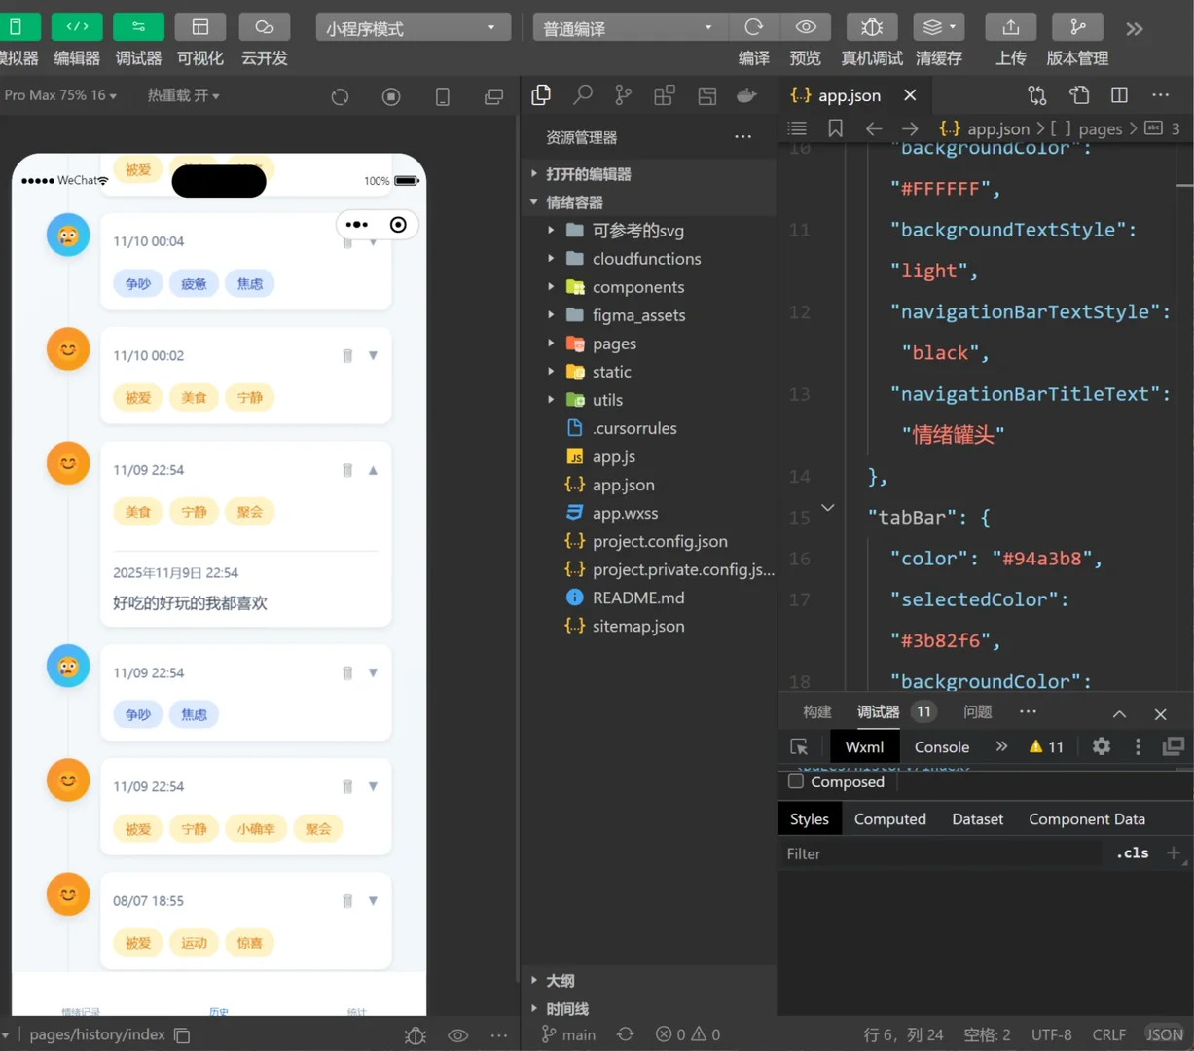Delete the 11/10 00:02 mood record

pos(347,356)
